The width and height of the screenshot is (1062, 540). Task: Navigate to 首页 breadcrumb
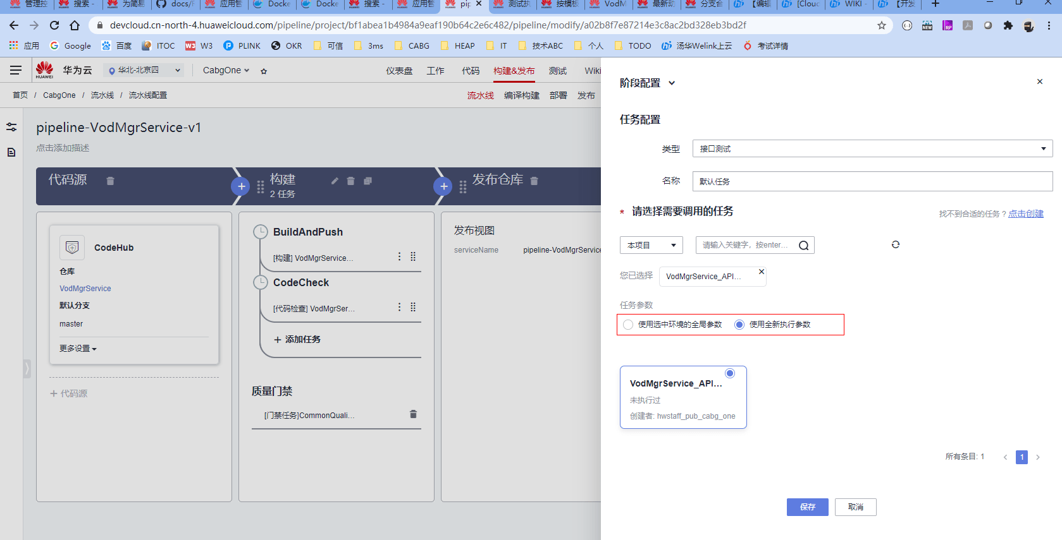(x=20, y=95)
